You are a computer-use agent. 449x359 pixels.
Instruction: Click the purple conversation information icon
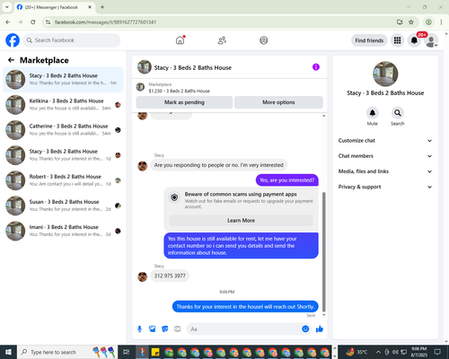click(x=316, y=67)
